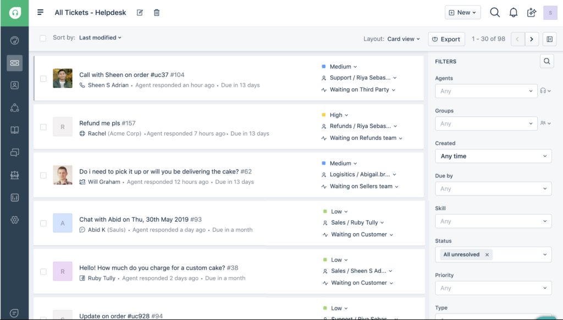Open the user profile avatar
The height and width of the screenshot is (320, 563).
pos(550,13)
